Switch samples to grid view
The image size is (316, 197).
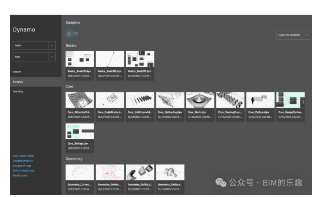coord(69,34)
